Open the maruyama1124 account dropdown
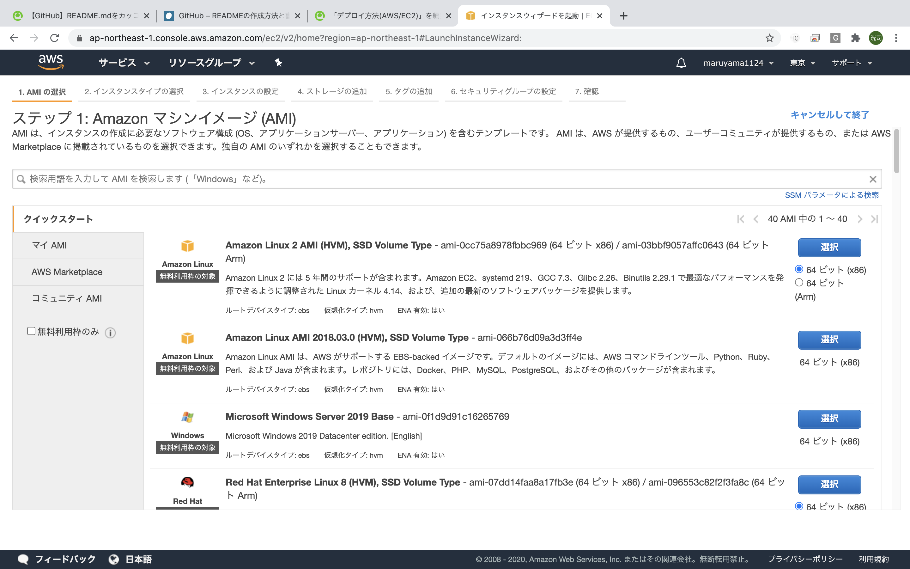Image resolution: width=910 pixels, height=569 pixels. click(x=738, y=63)
